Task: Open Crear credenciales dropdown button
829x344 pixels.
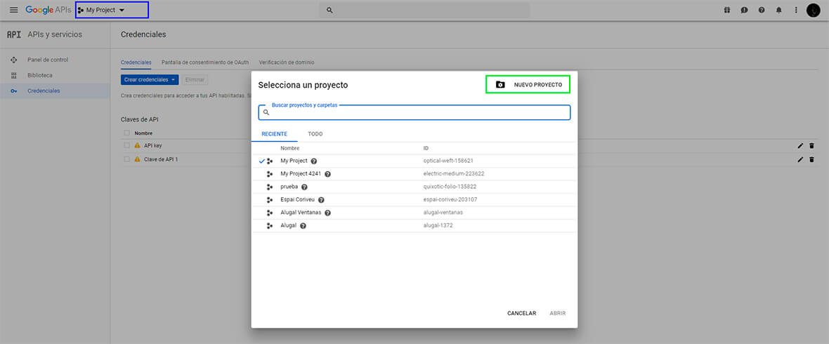Action: (150, 79)
